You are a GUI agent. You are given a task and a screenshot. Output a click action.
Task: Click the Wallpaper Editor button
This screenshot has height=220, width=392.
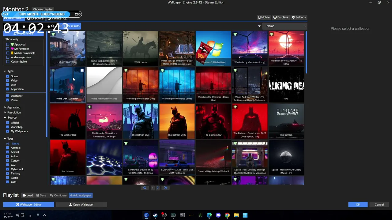tap(28, 205)
